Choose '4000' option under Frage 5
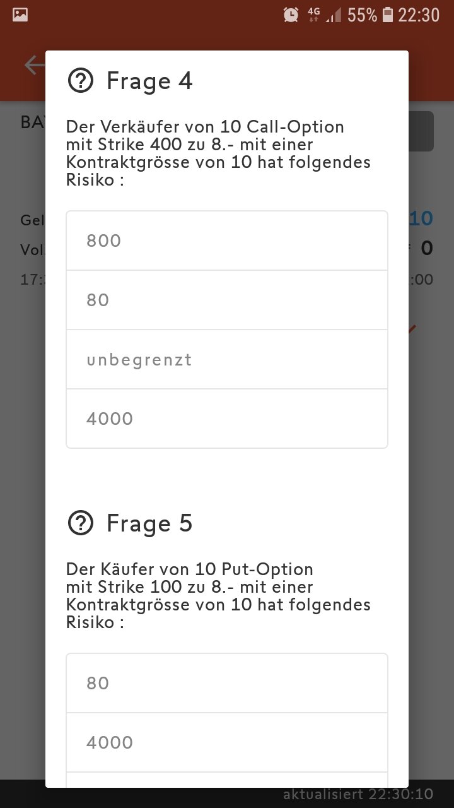This screenshot has height=808, width=454. 227,742
